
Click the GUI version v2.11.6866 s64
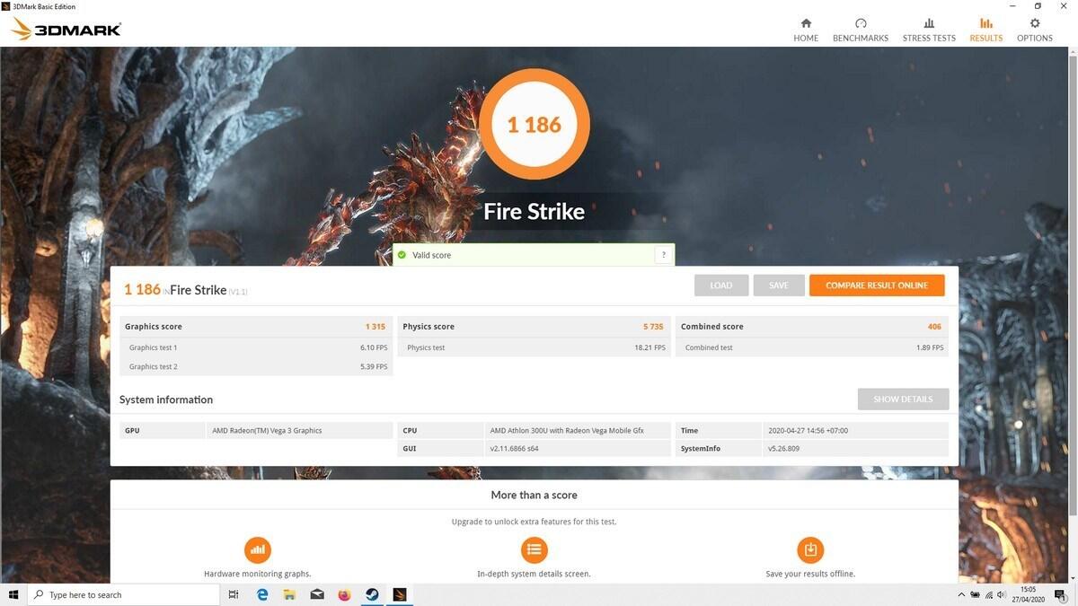[x=514, y=449]
